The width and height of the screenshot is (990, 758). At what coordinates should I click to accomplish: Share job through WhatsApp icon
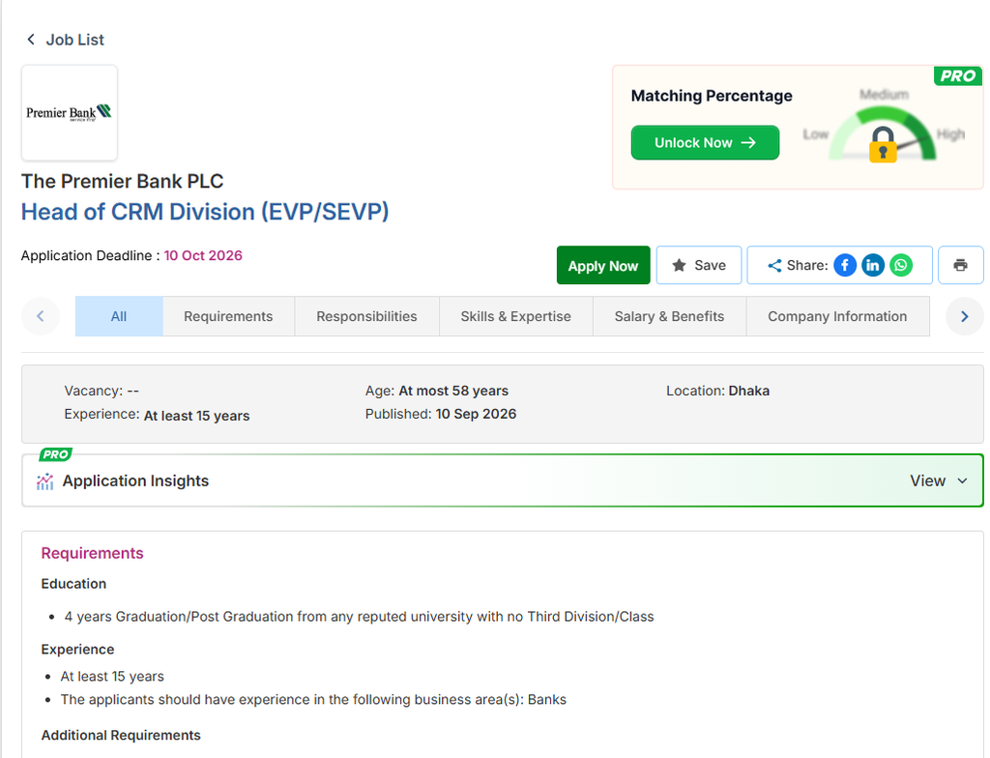901,265
